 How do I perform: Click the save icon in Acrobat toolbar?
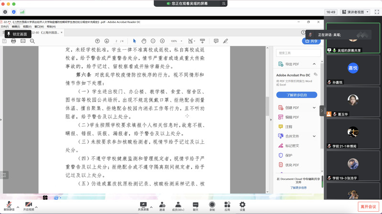coord(4,41)
